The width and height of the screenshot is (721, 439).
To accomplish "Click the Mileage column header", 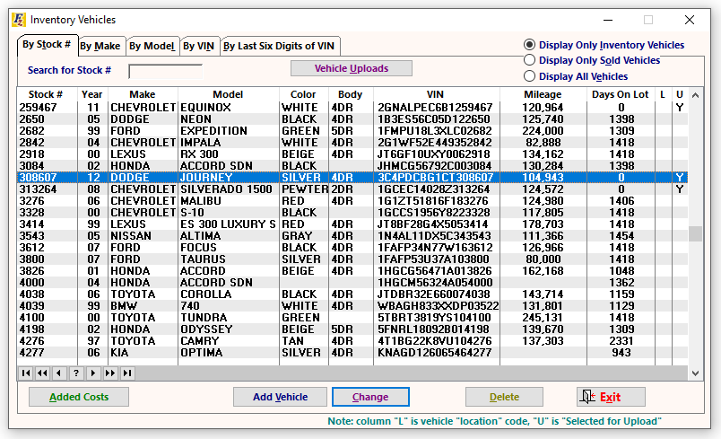I will (543, 94).
